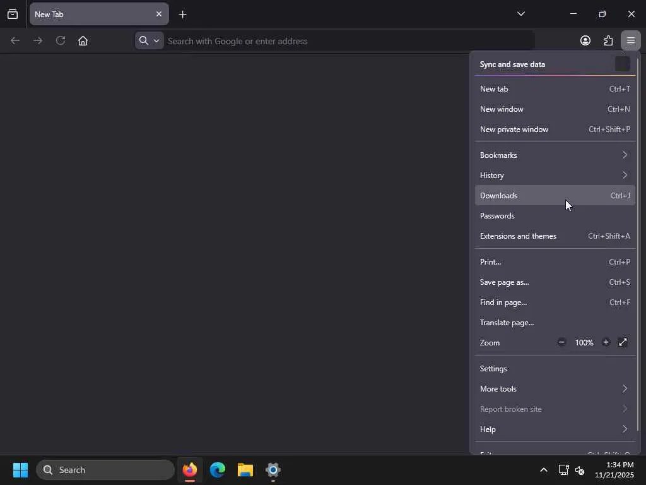Open the List all tabs dropdown
This screenshot has height=485, width=646.
[x=520, y=14]
